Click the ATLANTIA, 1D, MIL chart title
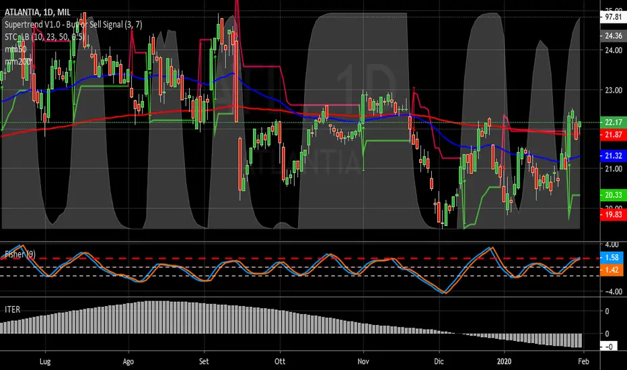Viewport: 627px width, 370px height. tap(37, 12)
